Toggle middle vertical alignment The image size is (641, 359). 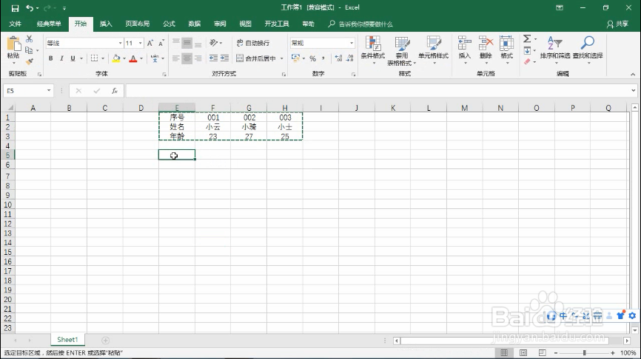[187, 43]
